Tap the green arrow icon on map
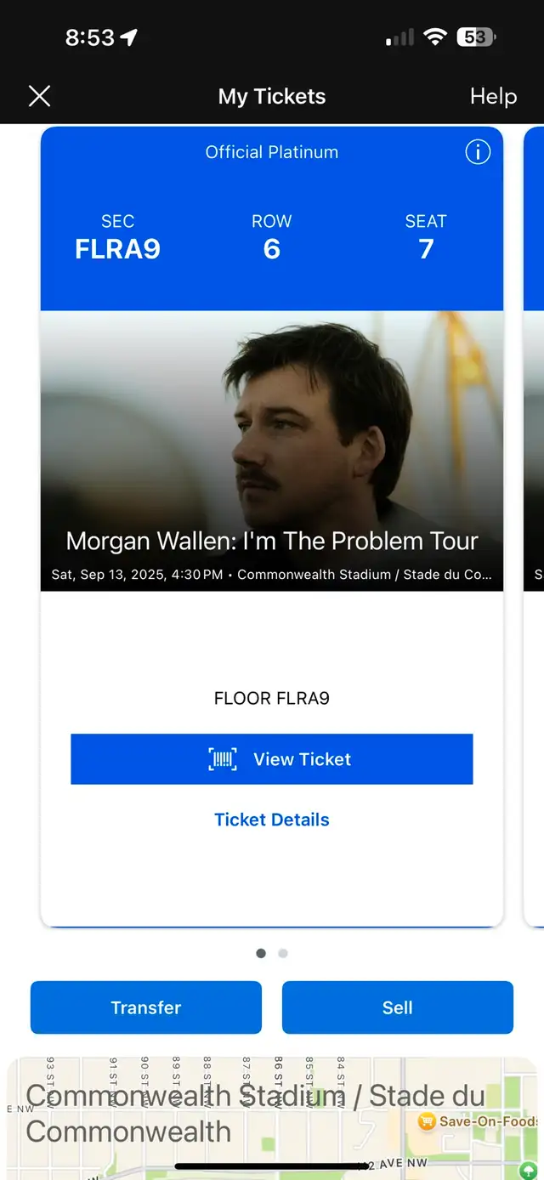This screenshot has width=544, height=1180. [x=530, y=1171]
